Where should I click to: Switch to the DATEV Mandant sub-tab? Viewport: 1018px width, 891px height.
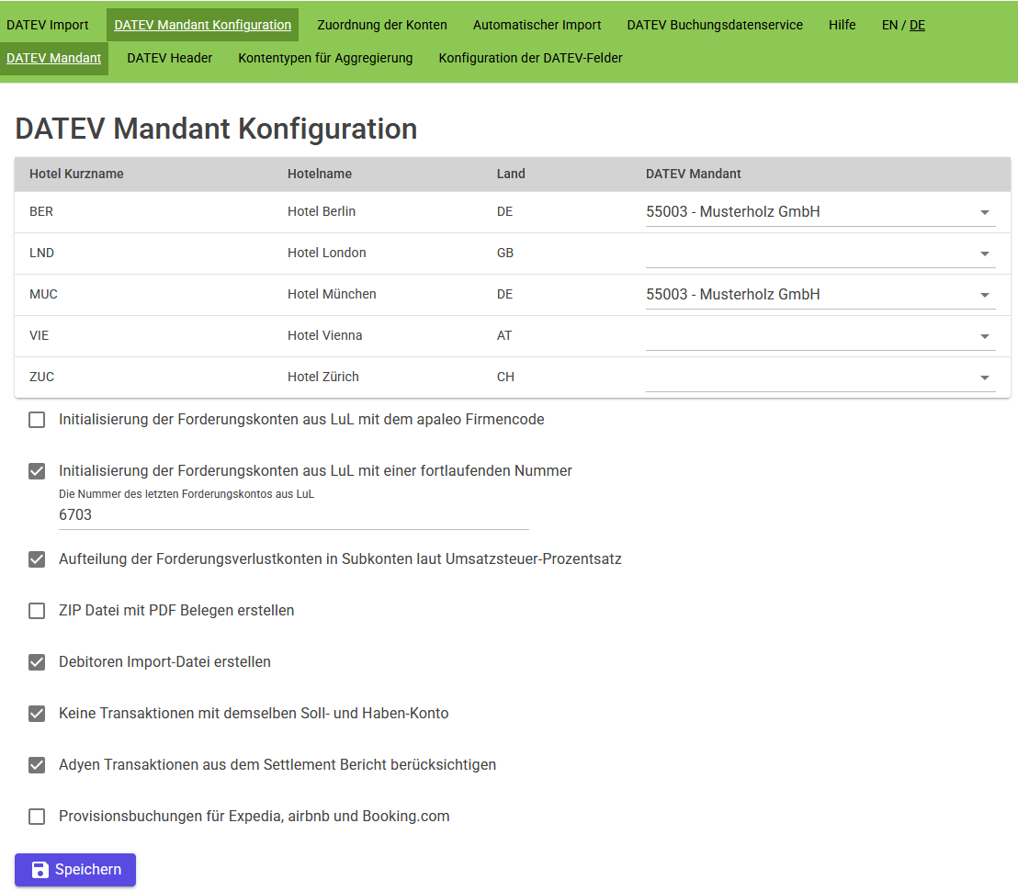click(54, 58)
